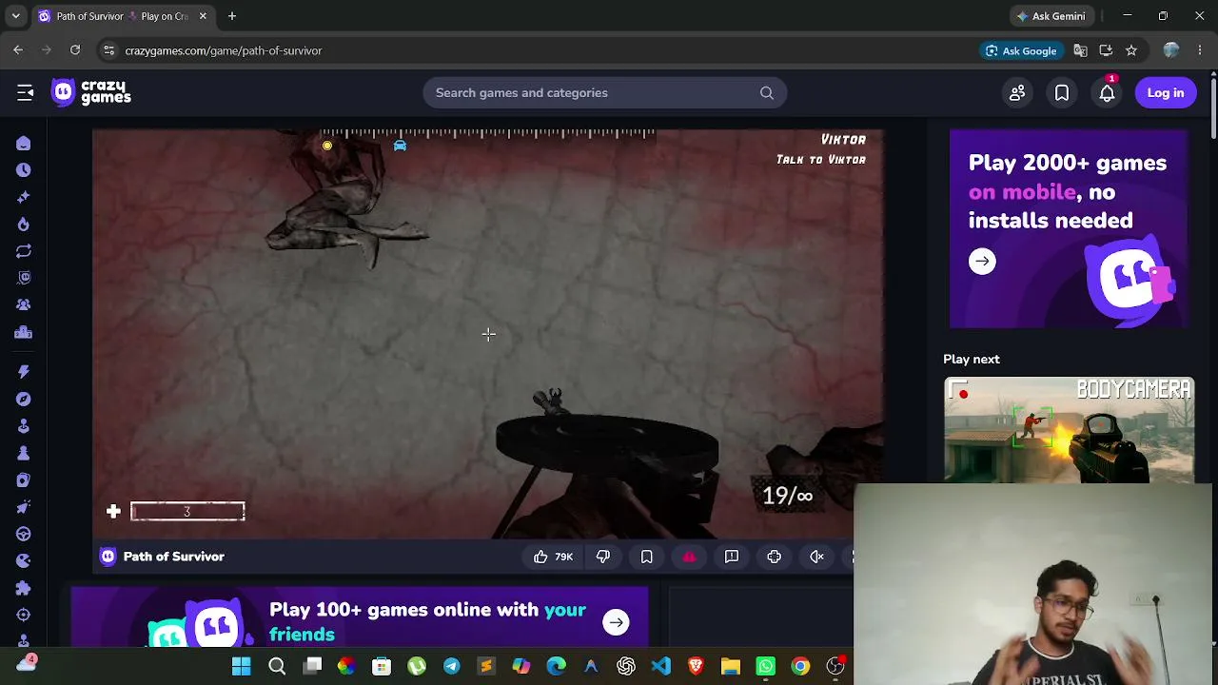
Task: Mute the game sound with speaker icon
Action: click(x=817, y=557)
